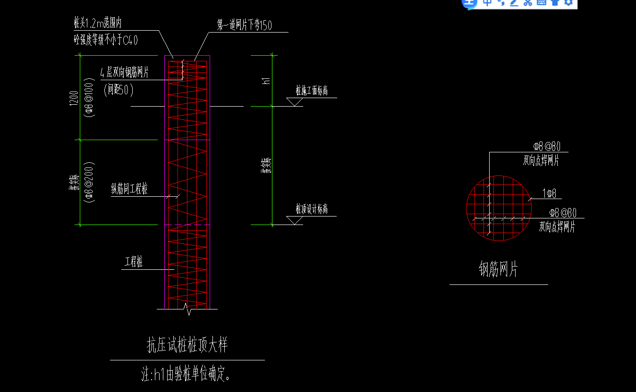Screen dimensions: 636x392
Task: Click the pen handwriting icon in IME bar
Action: coord(514,2)
